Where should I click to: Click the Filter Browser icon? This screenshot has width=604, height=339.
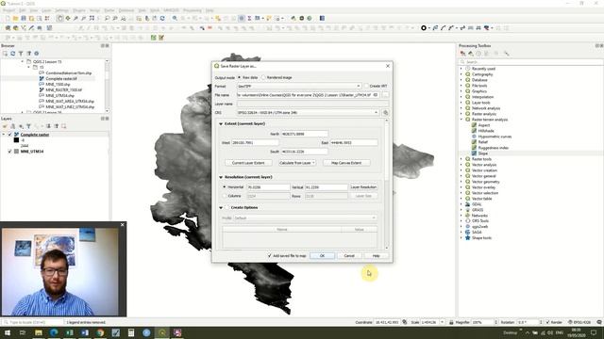(21, 54)
